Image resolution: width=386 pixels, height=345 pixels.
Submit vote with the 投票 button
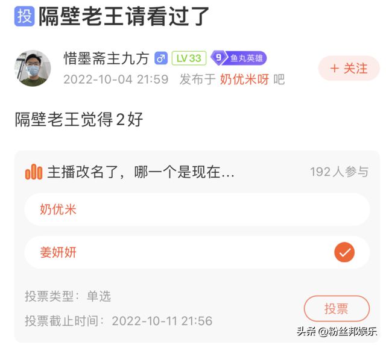(337, 308)
